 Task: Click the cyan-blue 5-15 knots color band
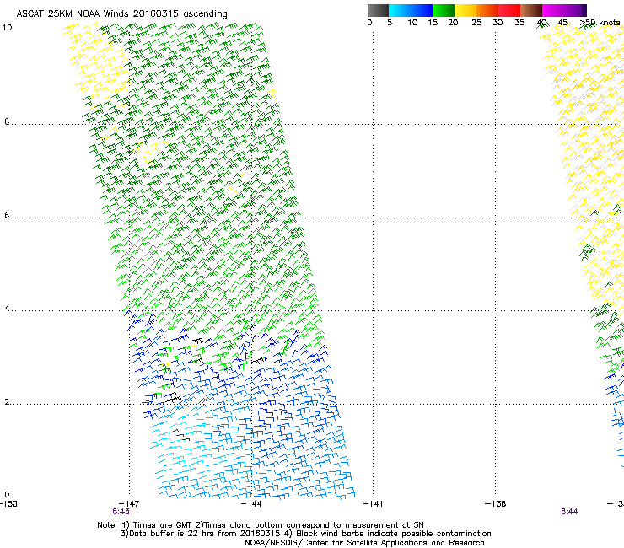click(411, 10)
